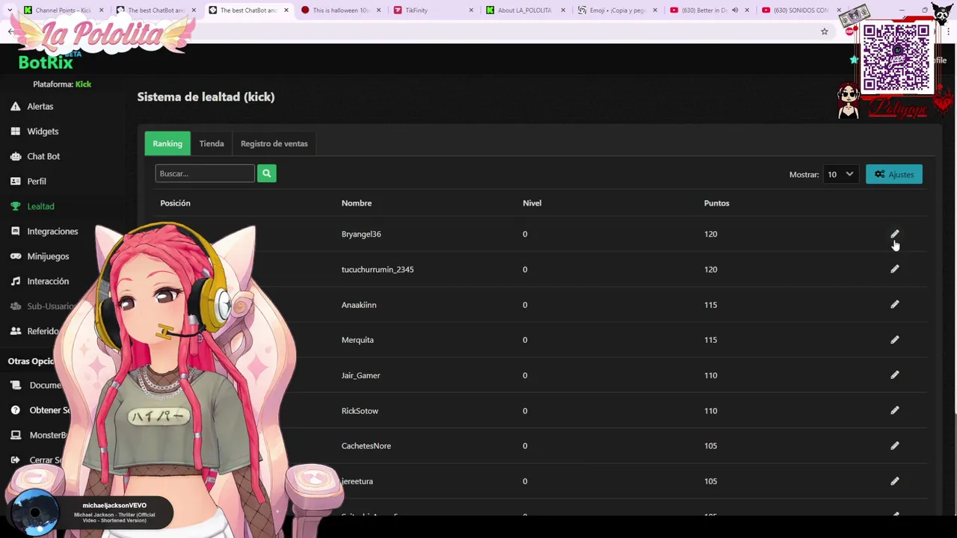
Task: Open the Sub-Usuarios sidebar section icon
Action: (x=15, y=306)
